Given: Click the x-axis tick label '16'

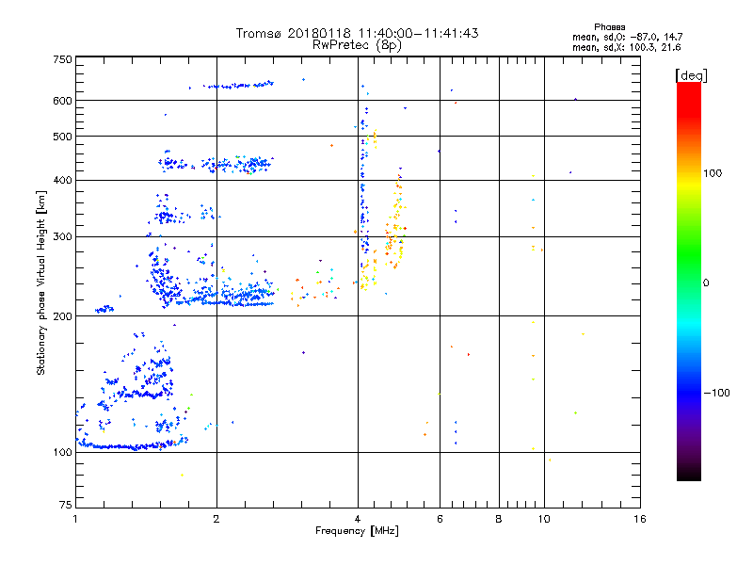Looking at the screenshot, I should pyautogui.click(x=640, y=519).
